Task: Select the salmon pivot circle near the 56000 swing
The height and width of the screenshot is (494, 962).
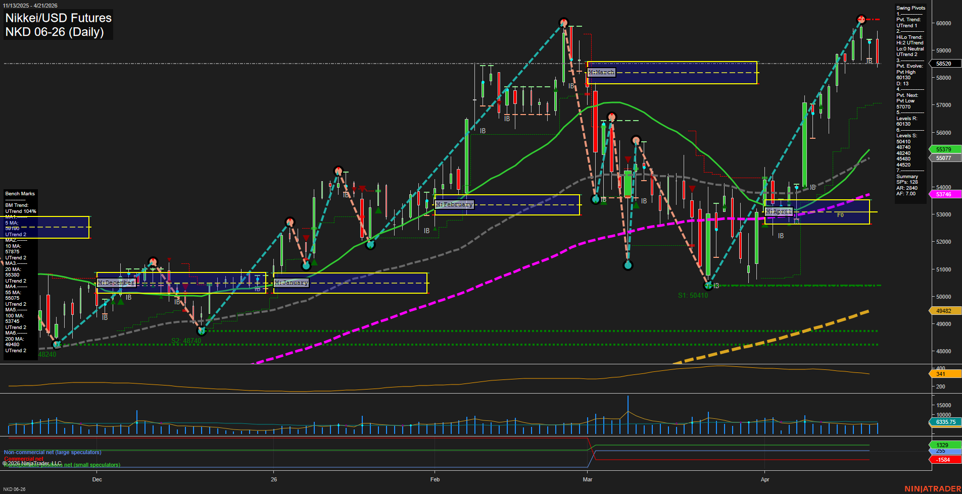Action: point(637,140)
